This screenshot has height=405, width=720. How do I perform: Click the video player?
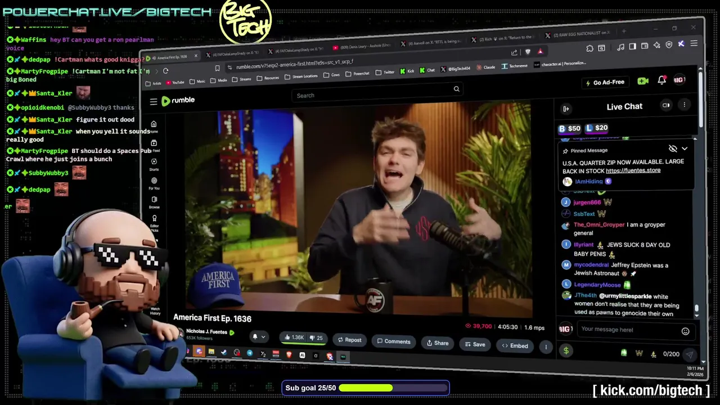pyautogui.click(x=359, y=211)
